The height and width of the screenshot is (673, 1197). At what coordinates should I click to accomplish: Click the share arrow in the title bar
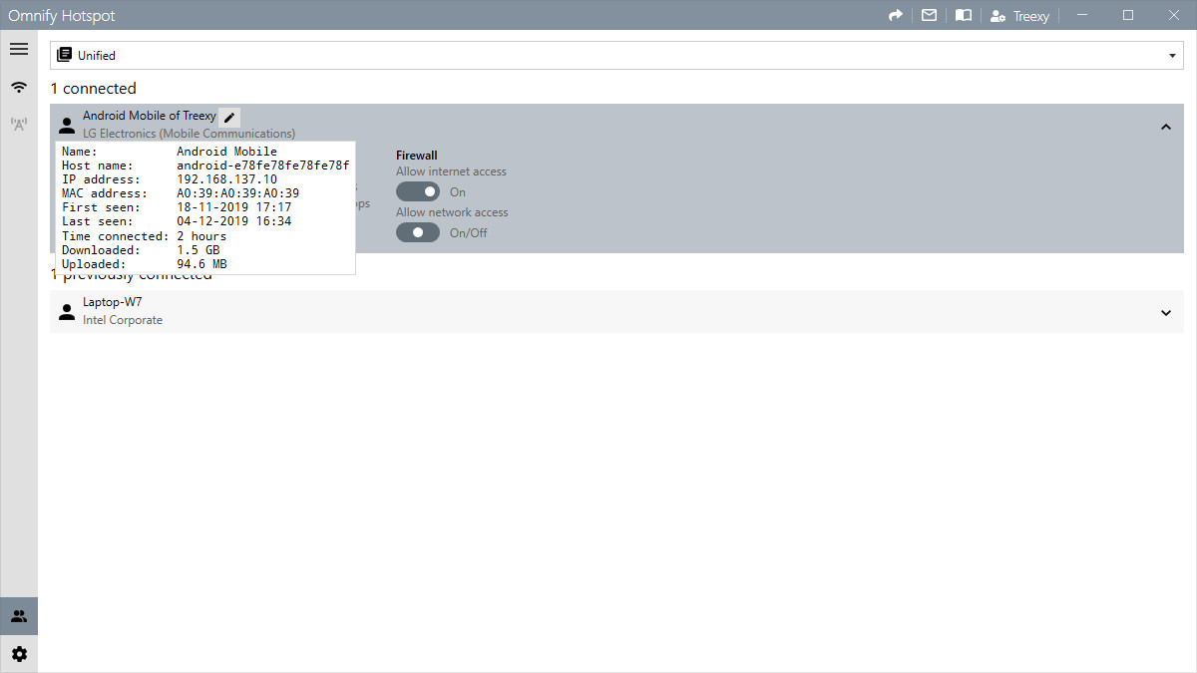click(895, 15)
